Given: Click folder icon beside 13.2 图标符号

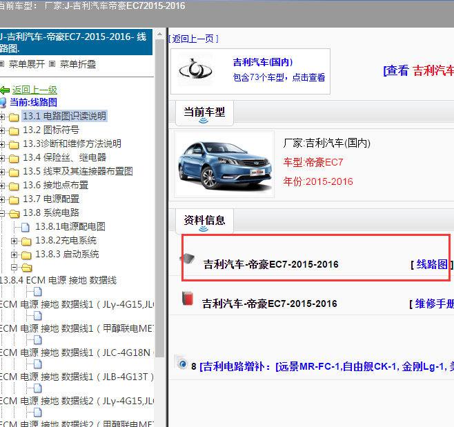Looking at the screenshot, I should click(14, 131).
